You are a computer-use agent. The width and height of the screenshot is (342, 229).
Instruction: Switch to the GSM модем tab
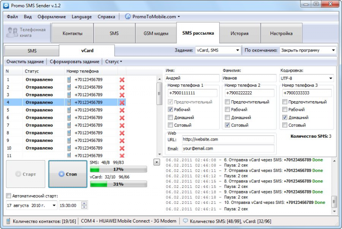pyautogui.click(x=156, y=33)
